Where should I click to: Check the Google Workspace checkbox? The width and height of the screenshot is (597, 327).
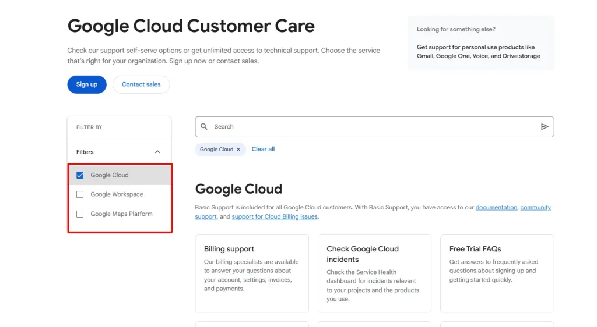coord(80,194)
